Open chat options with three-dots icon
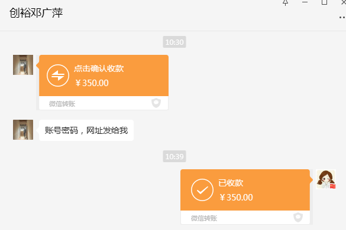The height and width of the screenshot is (230, 346). (x=342, y=17)
